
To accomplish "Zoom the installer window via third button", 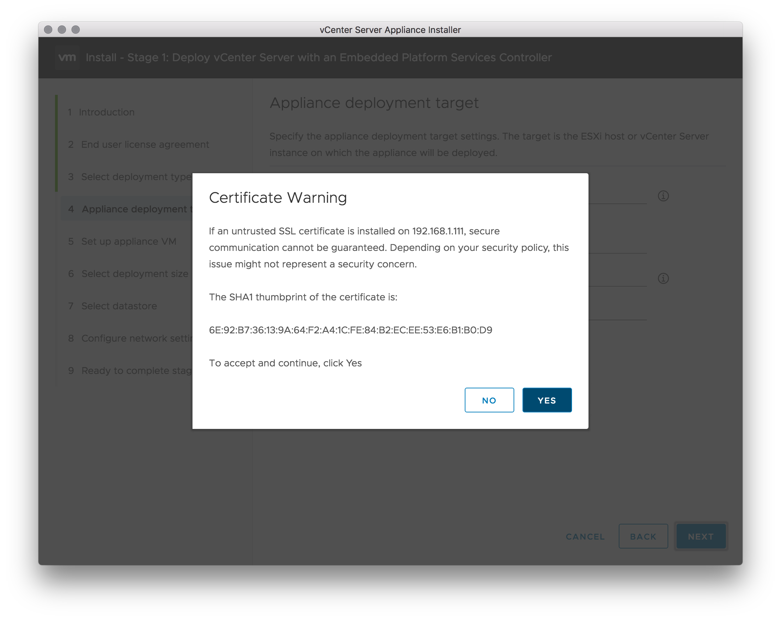I will pos(75,29).
